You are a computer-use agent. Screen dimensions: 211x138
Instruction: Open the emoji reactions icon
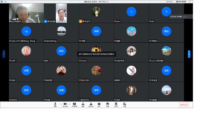(x=108, y=104)
